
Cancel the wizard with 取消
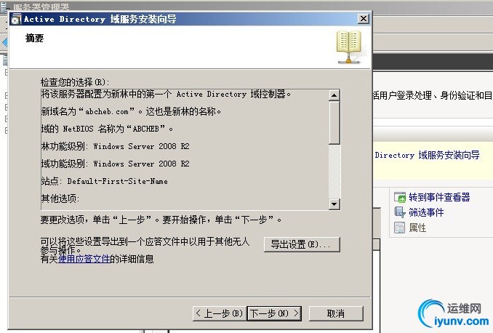(336, 313)
